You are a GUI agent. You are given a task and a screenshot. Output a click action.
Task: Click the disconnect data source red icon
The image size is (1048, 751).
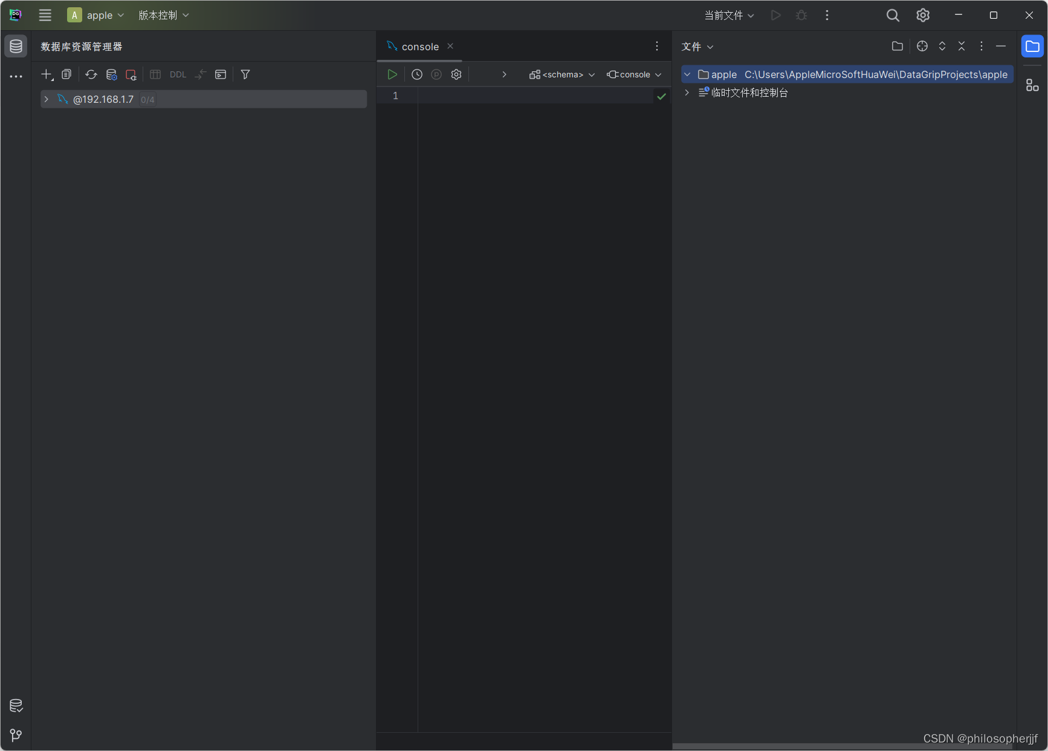tap(131, 74)
